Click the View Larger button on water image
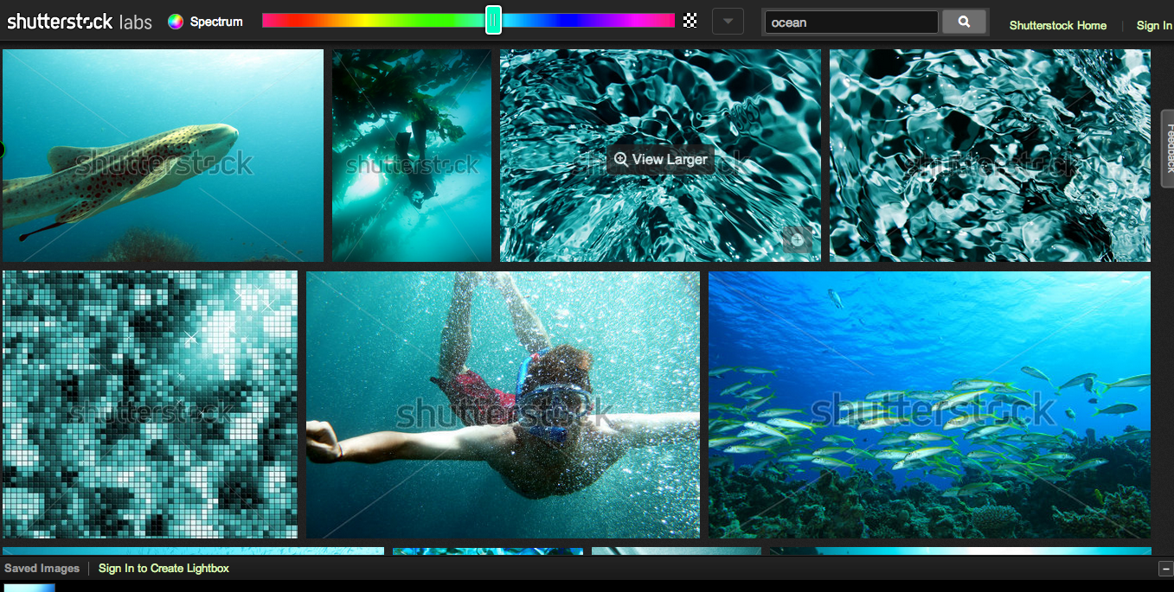Image resolution: width=1174 pixels, height=592 pixels. coord(661,159)
